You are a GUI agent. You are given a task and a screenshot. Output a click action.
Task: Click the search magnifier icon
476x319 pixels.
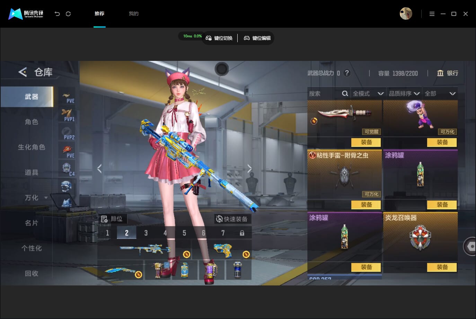click(345, 93)
